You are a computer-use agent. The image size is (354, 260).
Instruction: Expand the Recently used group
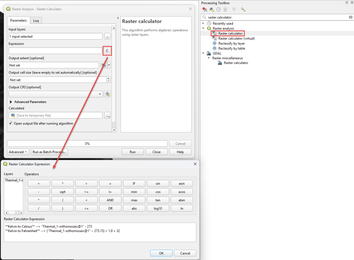203,23
